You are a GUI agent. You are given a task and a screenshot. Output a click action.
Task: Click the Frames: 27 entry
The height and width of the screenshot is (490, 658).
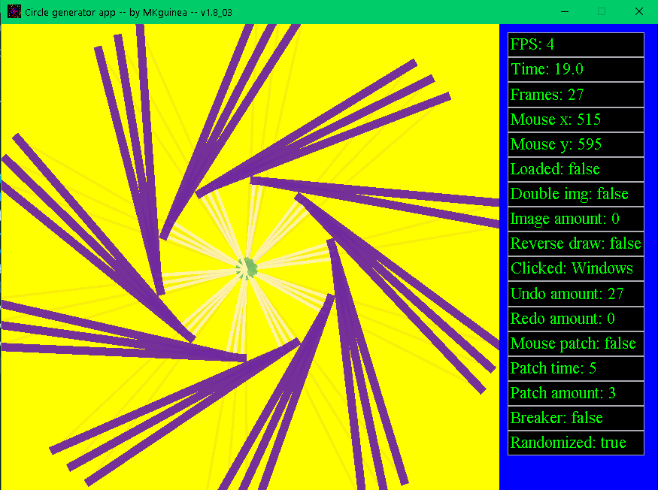(x=576, y=95)
